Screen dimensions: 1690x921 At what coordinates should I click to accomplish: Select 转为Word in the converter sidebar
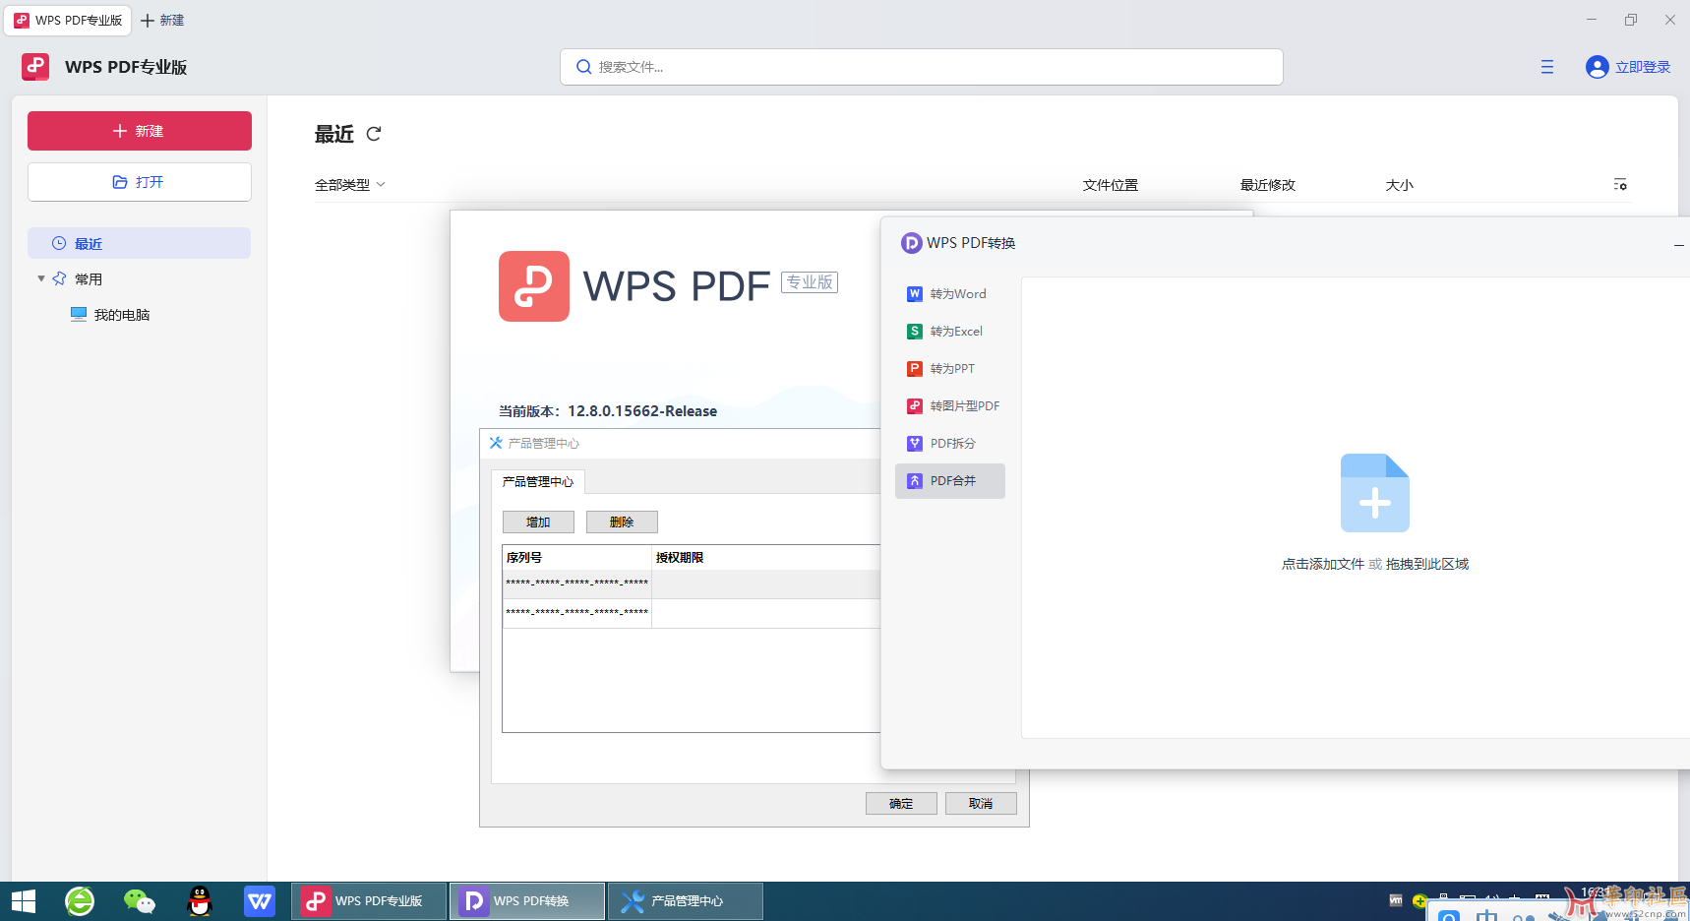point(950,294)
